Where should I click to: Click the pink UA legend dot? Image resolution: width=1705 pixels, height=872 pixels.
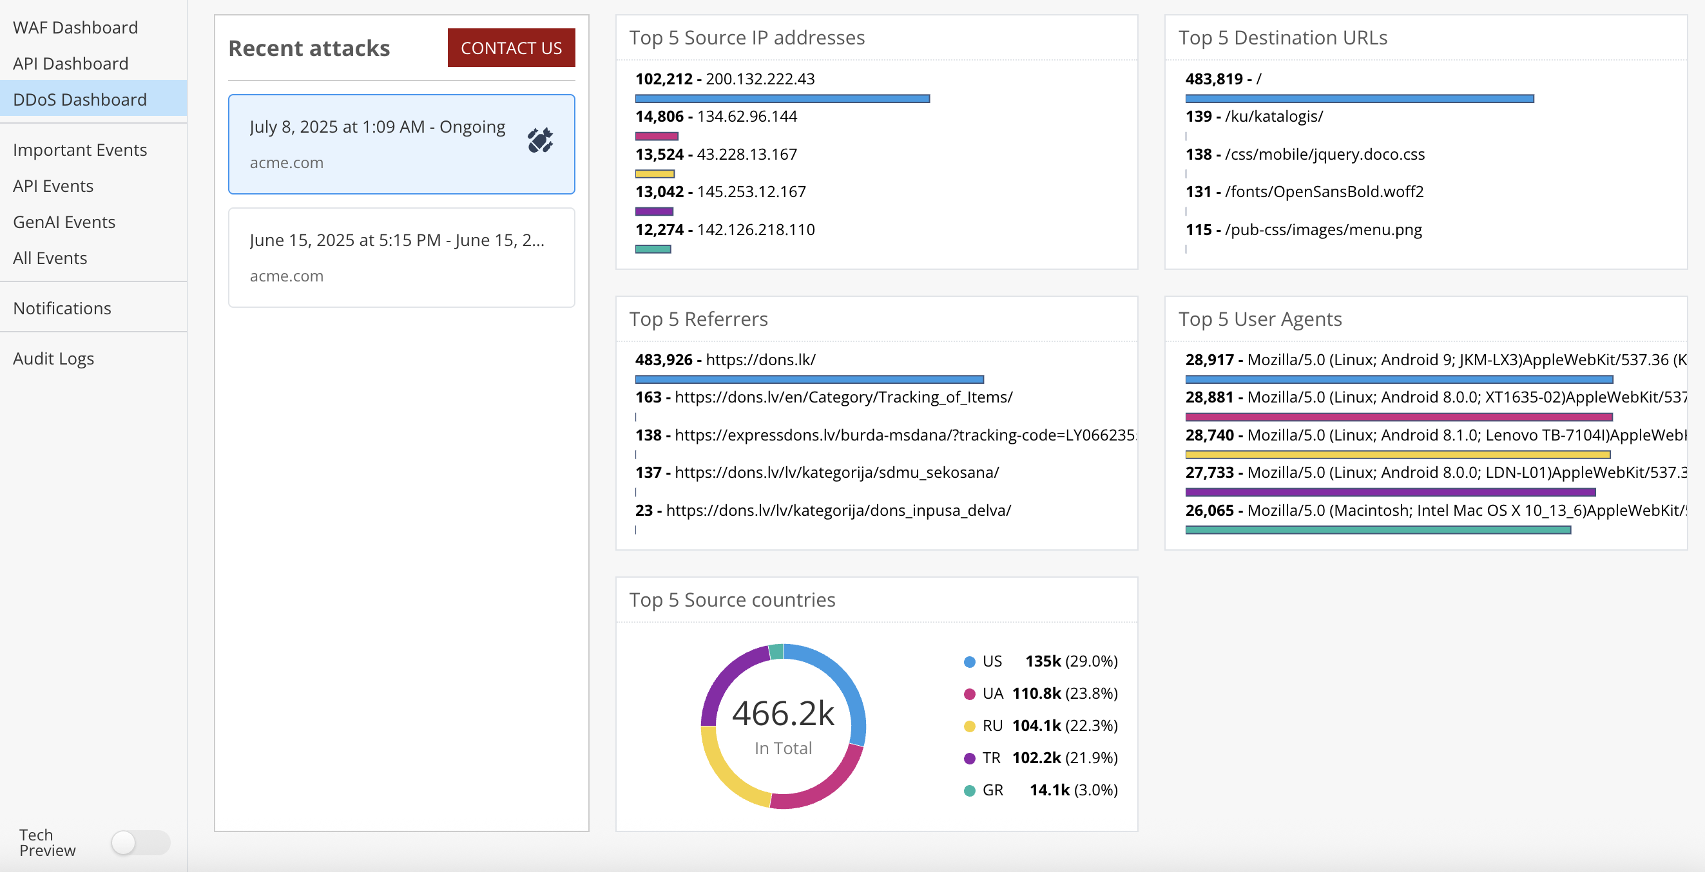click(x=969, y=694)
